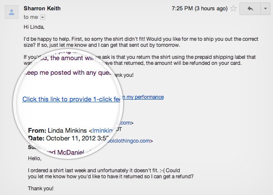
Task: Visit the coolclothingco.com address link
Action: point(128,140)
